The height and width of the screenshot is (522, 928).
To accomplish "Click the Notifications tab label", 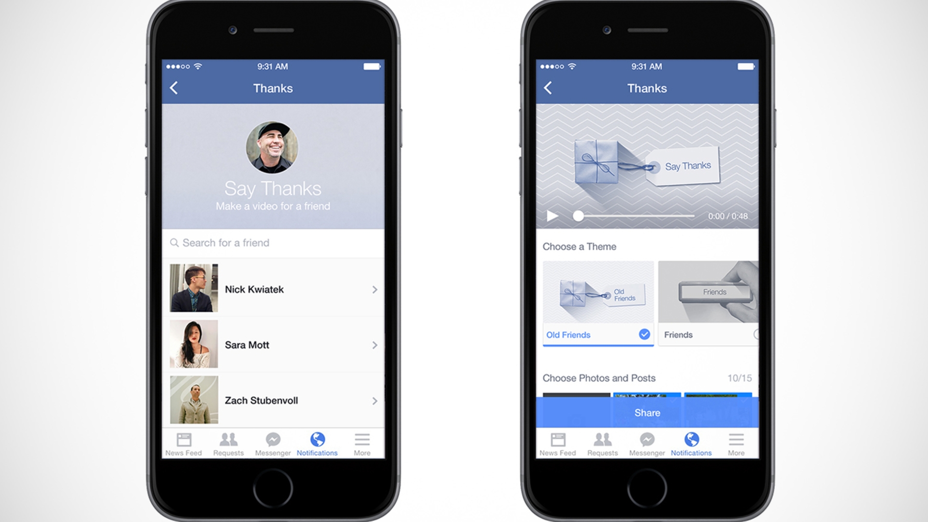I will [x=318, y=452].
